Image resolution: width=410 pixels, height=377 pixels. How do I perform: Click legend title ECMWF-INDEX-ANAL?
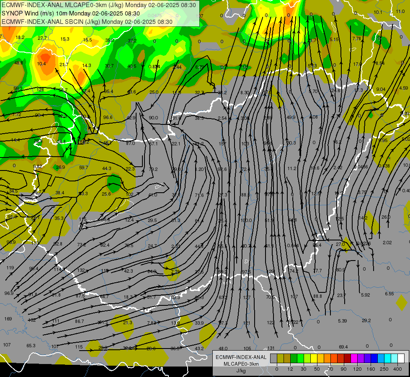(241, 357)
